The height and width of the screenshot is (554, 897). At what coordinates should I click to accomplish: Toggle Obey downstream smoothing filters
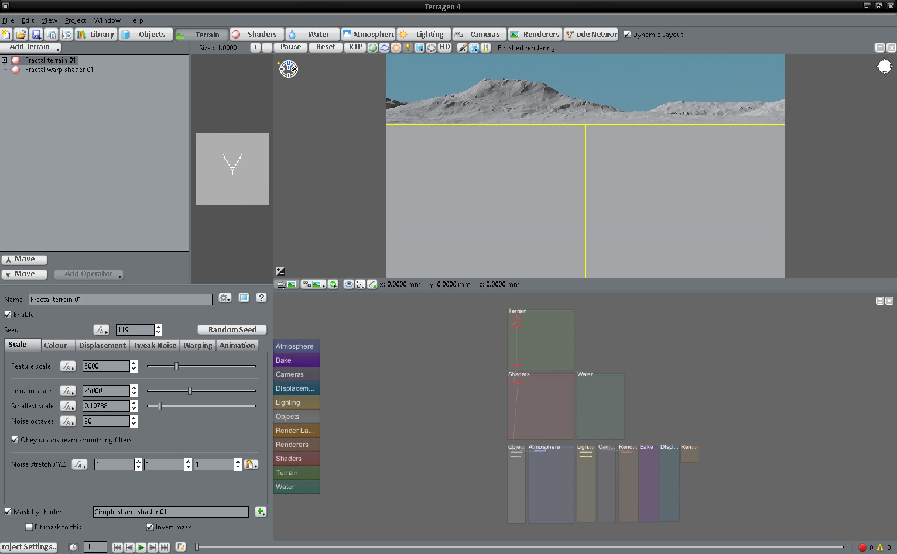point(15,440)
